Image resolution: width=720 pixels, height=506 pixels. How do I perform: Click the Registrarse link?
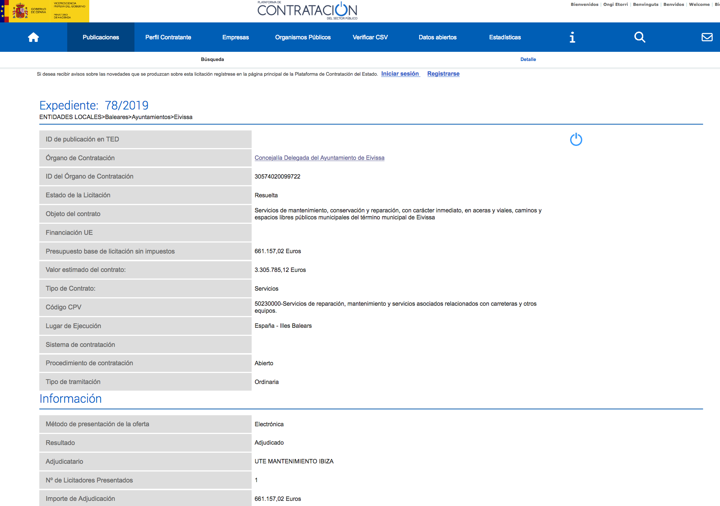click(x=443, y=73)
